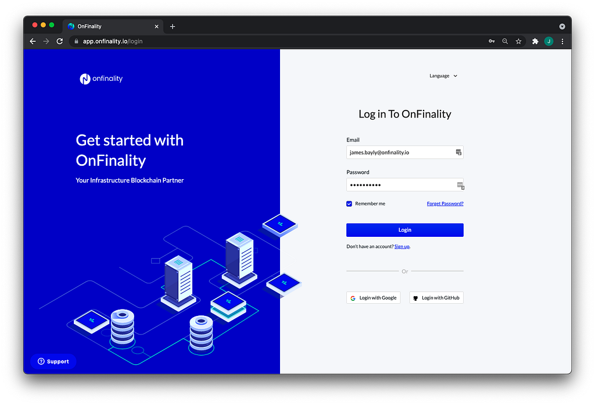Follow the Sign up link
The height and width of the screenshot is (405, 595).
click(x=402, y=247)
